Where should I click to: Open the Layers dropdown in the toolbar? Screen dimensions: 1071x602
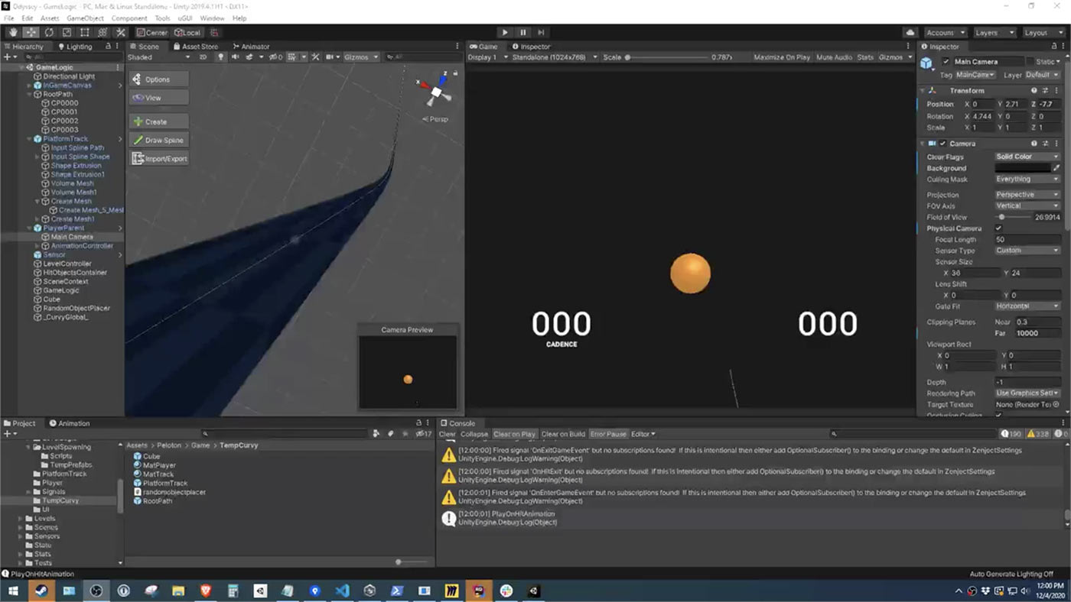[994, 33]
